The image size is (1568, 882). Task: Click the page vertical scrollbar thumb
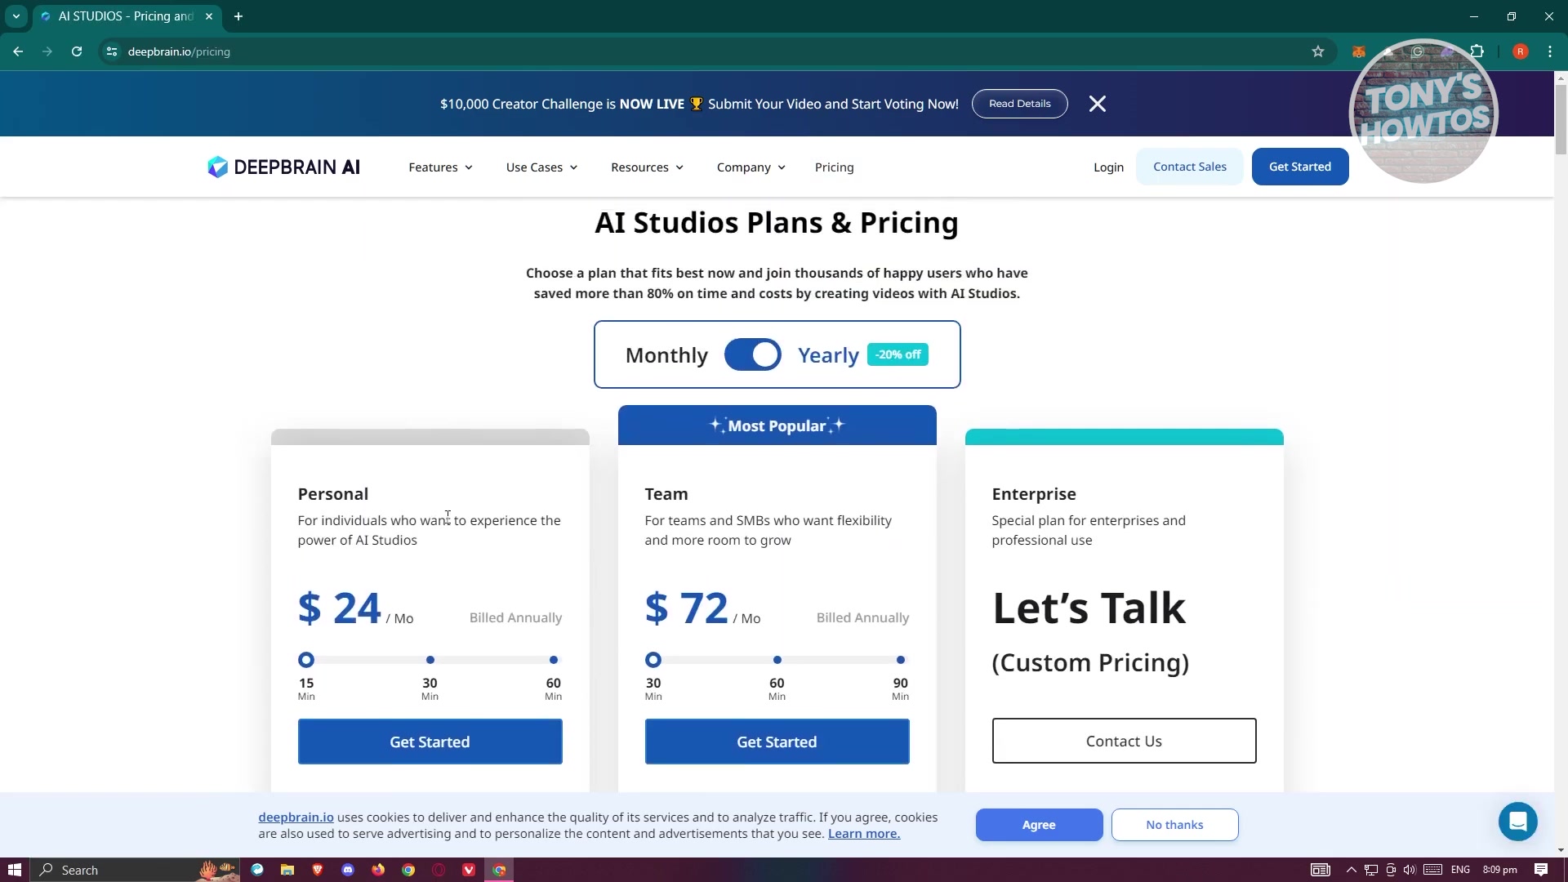coord(1561,118)
